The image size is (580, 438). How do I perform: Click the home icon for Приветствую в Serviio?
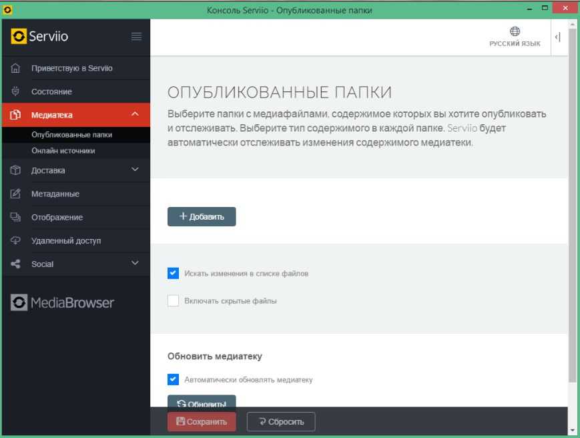tap(16, 68)
